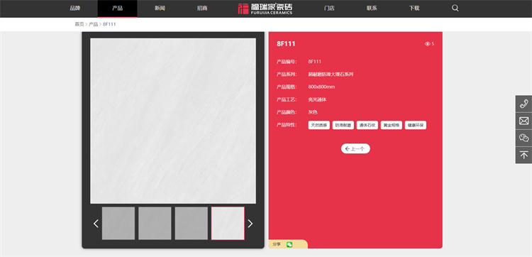Select the third gray tile thumbnail
The height and width of the screenshot is (257, 532).
click(x=192, y=224)
